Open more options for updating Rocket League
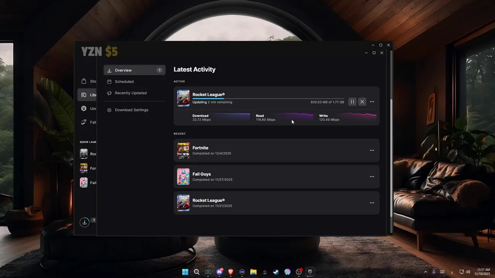495x278 pixels. 372,102
